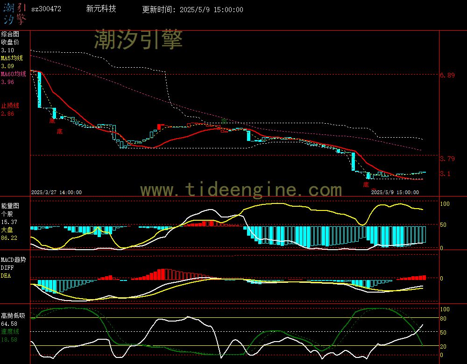Select the stock name 新元科技

[101, 9]
